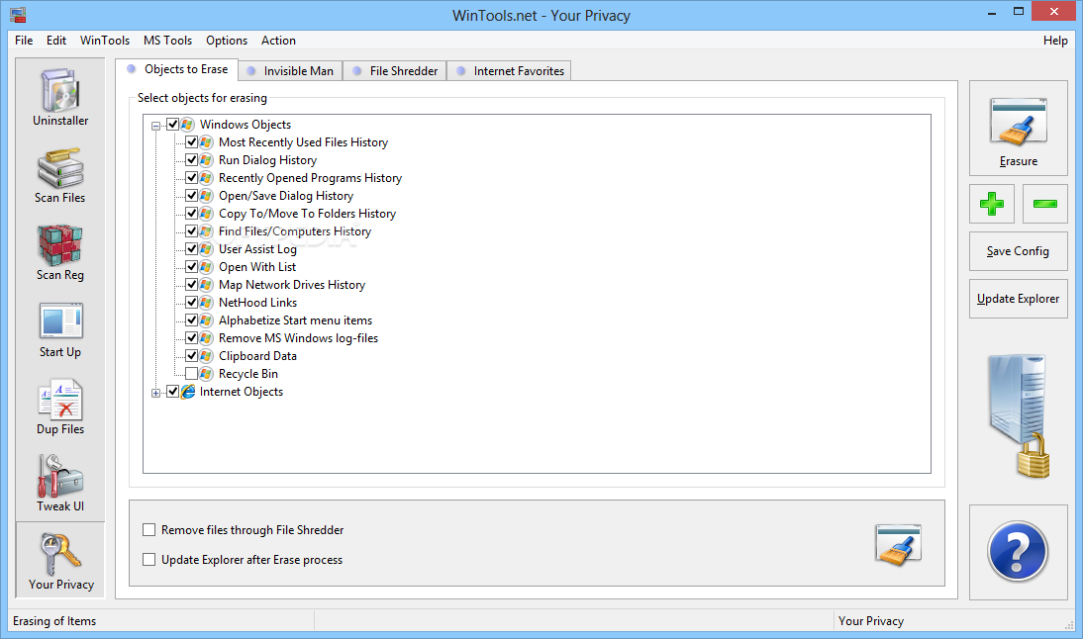Uncheck Find Files/Computers History checkbox
The image size is (1083, 639).
click(191, 231)
